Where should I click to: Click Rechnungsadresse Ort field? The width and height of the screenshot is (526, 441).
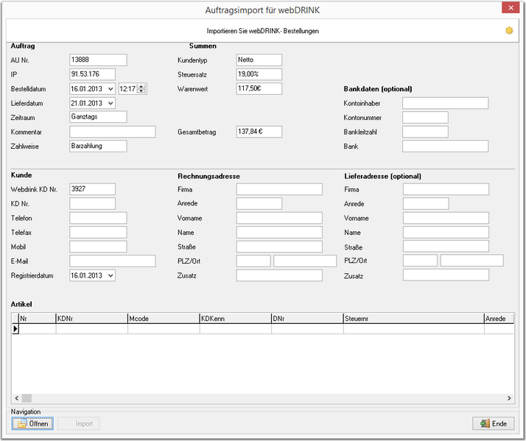click(305, 261)
